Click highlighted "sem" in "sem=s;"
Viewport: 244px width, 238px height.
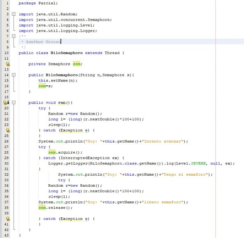[42, 86]
